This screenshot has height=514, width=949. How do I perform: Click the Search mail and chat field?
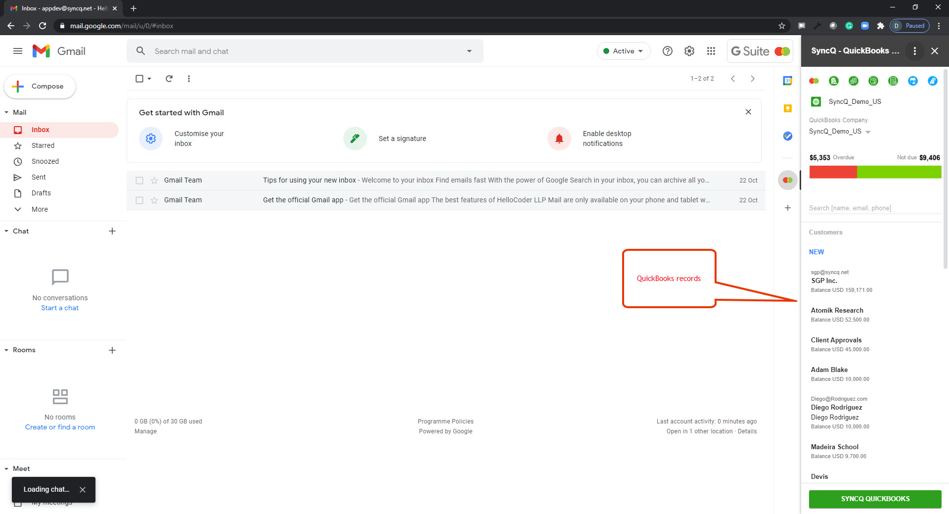305,51
